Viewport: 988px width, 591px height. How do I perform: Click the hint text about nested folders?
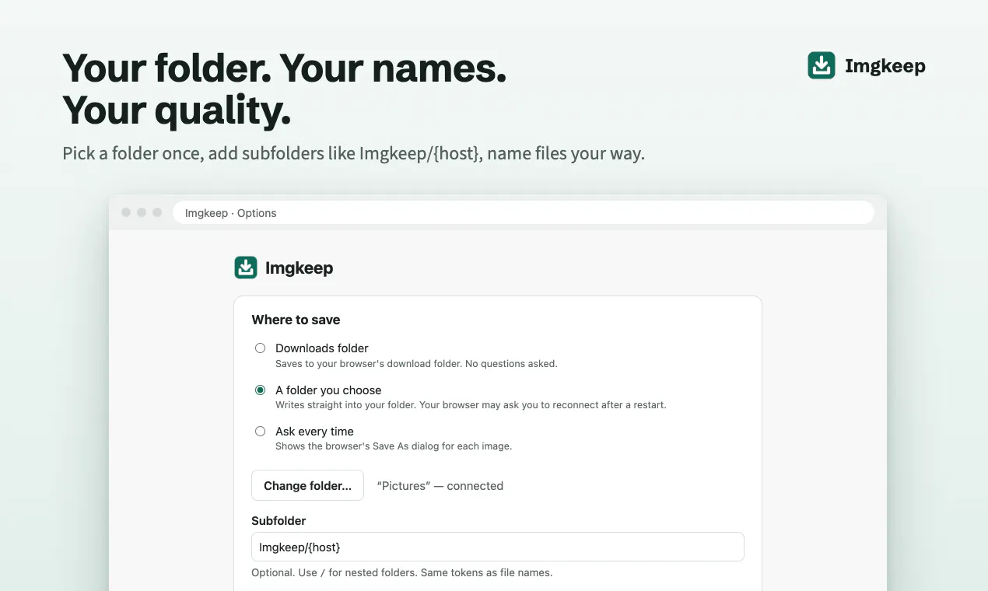[401, 573]
